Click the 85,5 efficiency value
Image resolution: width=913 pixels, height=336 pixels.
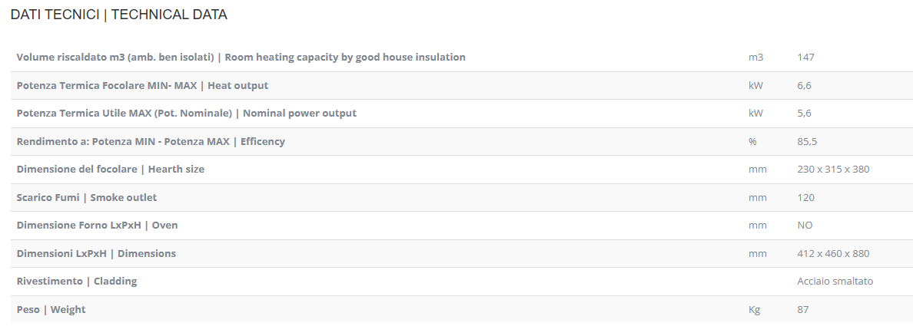(x=807, y=141)
